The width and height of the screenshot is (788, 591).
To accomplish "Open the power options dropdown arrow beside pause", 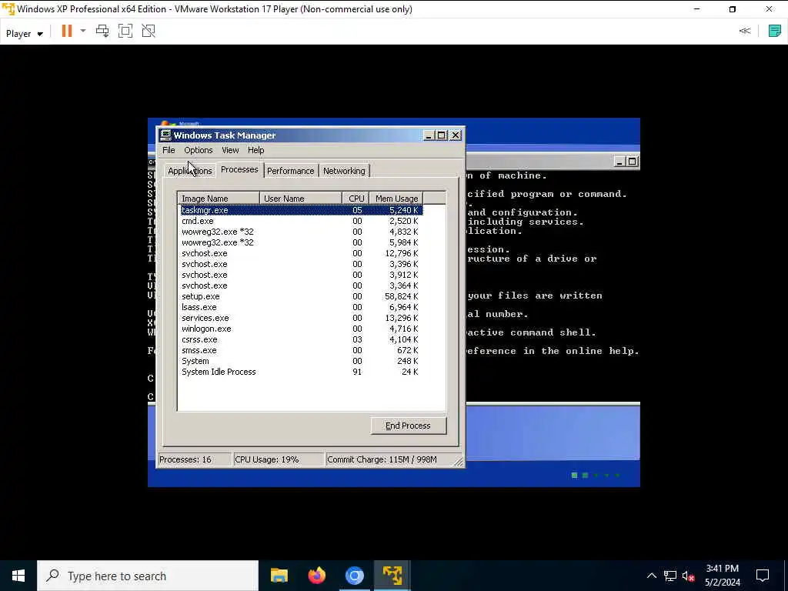I will [x=83, y=31].
